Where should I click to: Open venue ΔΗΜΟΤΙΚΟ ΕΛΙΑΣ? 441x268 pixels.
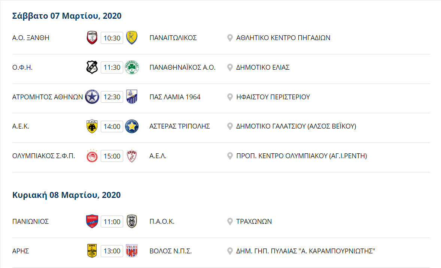point(263,67)
